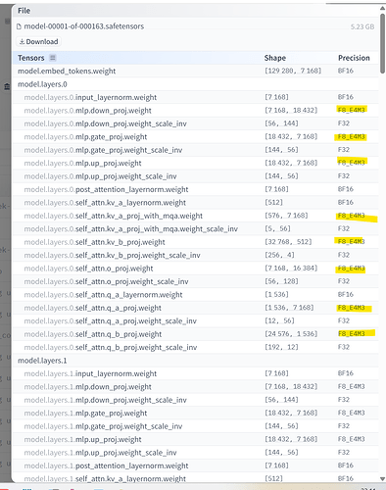This screenshot has width=386, height=490.
Task: Select model.layers.0.mlp.gate_proj.weight
Action: tap(195, 137)
